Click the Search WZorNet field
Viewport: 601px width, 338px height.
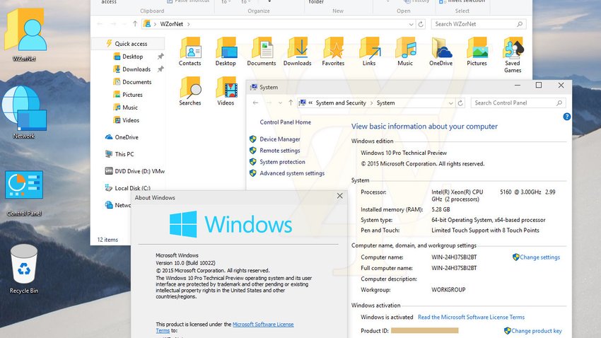click(x=479, y=24)
